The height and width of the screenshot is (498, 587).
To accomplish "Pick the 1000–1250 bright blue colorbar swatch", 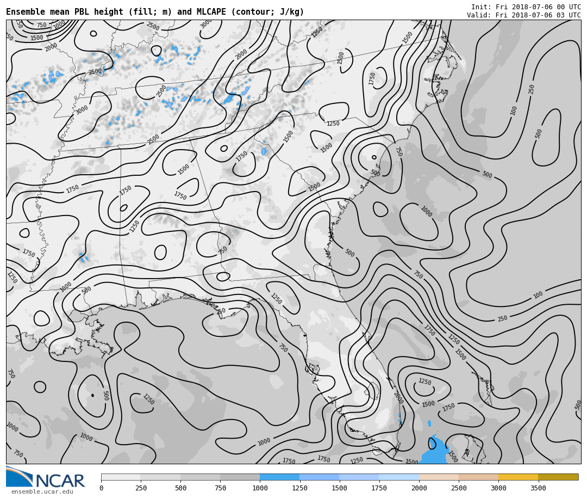I will click(279, 477).
